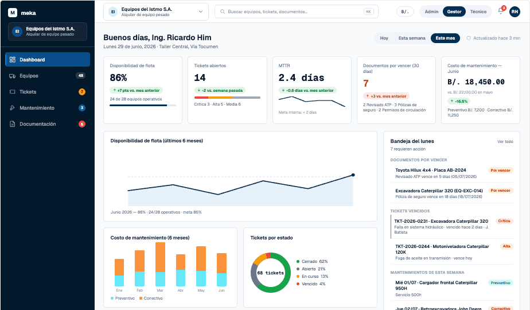Click the MTTR 2.4 días card

point(311,90)
